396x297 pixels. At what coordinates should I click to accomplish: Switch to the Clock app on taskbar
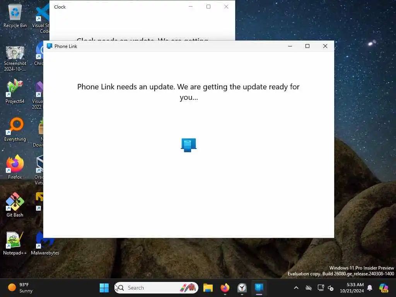(x=242, y=288)
